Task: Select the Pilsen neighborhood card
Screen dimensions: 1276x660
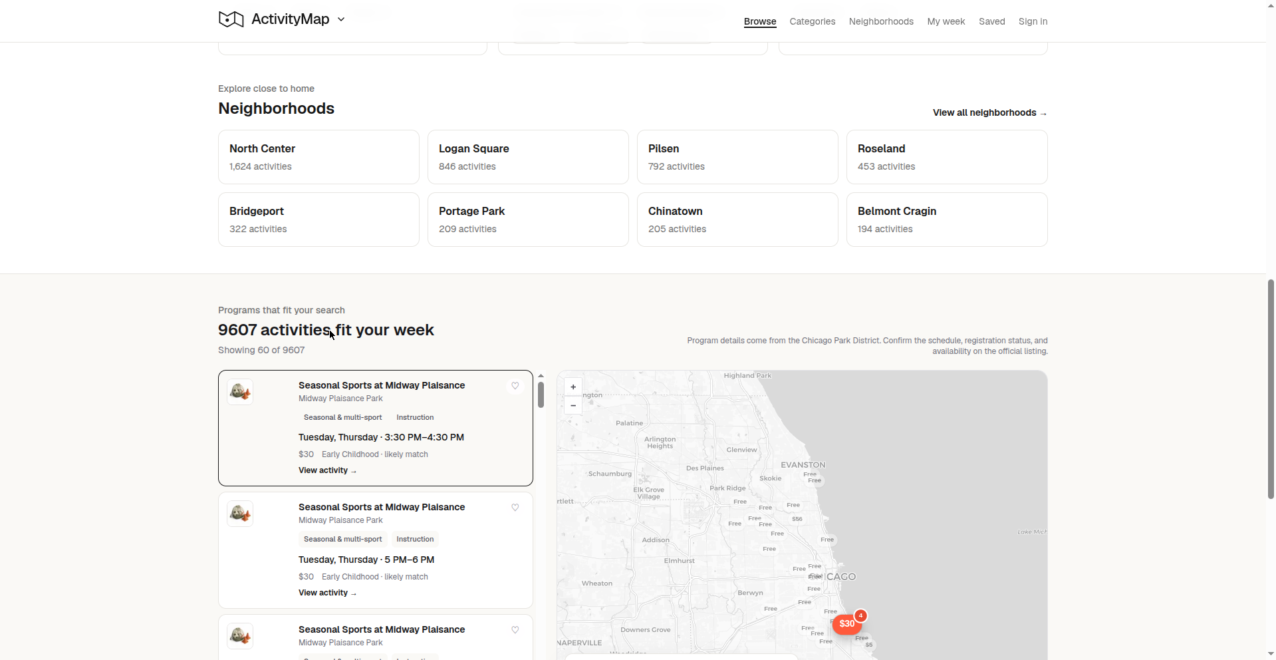Action: click(x=737, y=157)
